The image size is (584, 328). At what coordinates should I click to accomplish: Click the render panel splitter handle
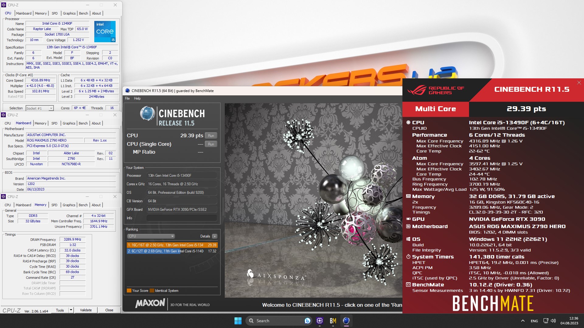[223, 207]
